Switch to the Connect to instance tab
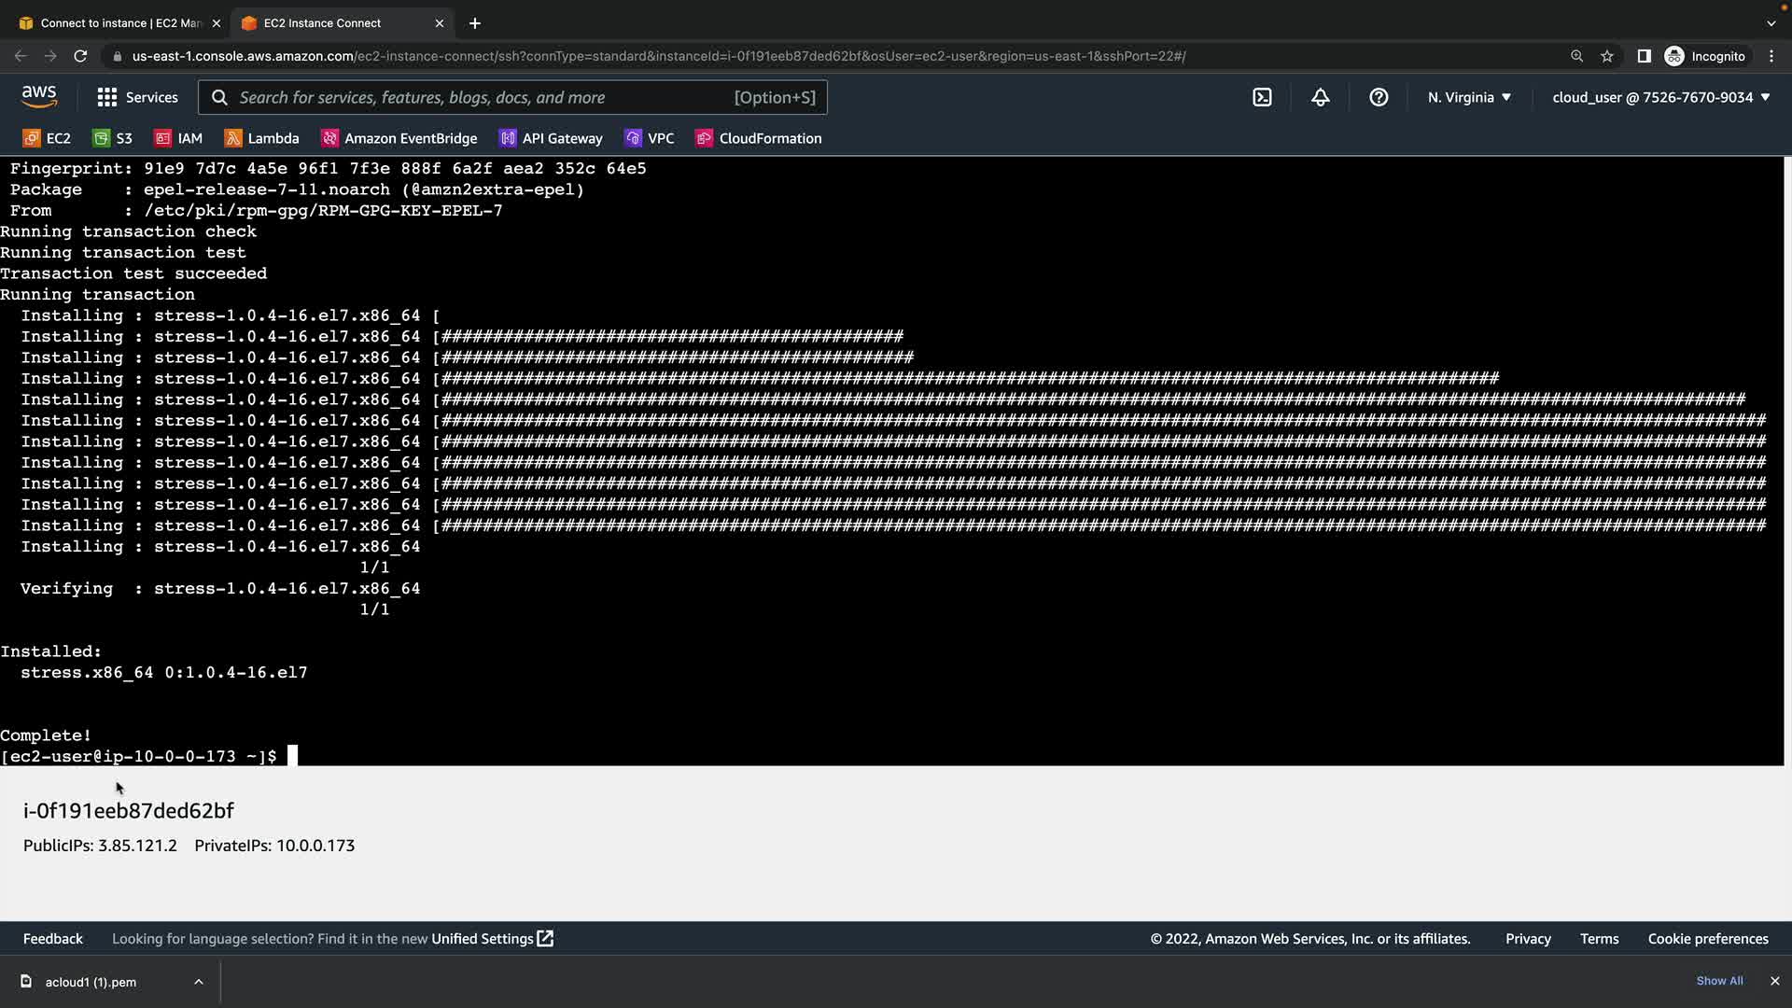Screen dimensions: 1792x1008 (119, 22)
